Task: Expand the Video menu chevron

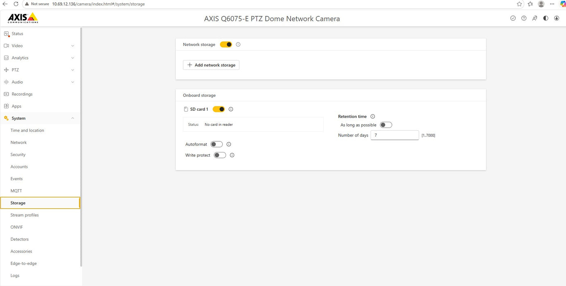Action: 73,46
